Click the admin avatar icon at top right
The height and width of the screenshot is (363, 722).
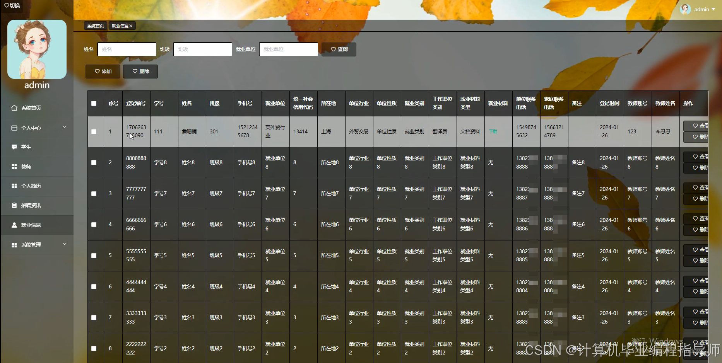pyautogui.click(x=686, y=9)
